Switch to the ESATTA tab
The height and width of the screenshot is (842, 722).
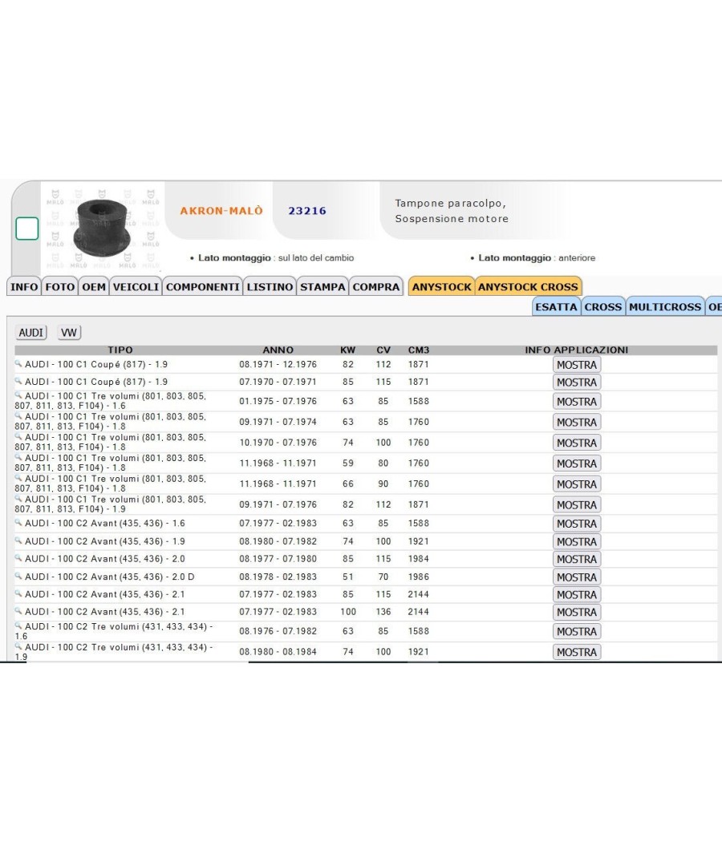point(556,306)
